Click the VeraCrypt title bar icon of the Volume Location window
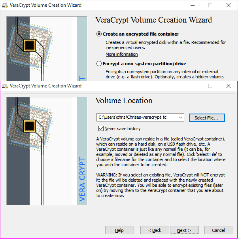238x239 pixels. point(5,86)
